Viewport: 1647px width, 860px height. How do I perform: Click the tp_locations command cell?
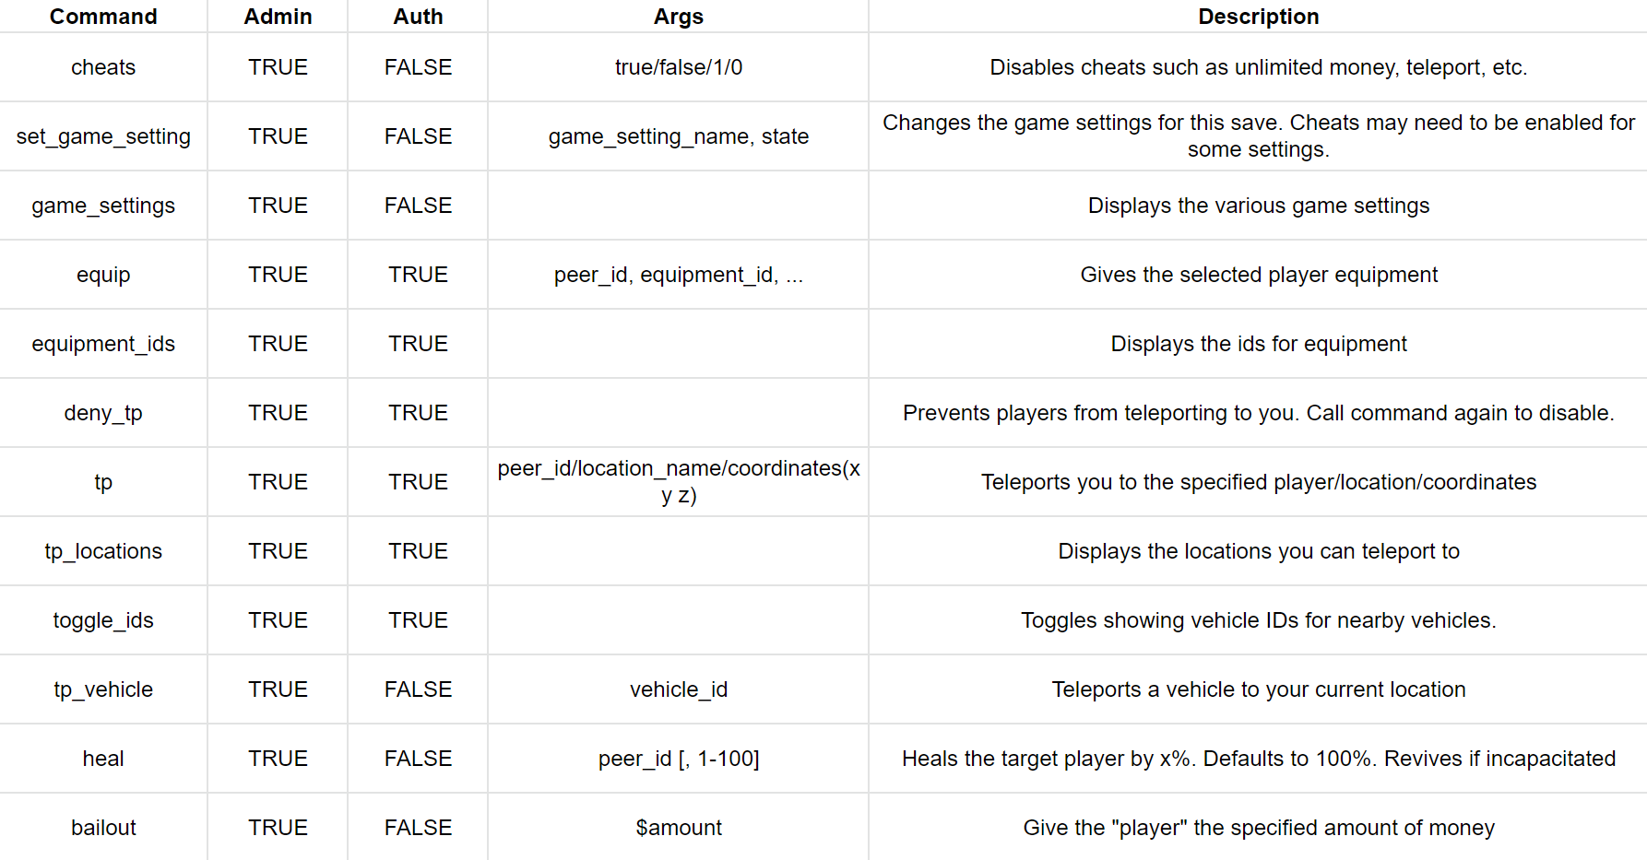pyautogui.click(x=103, y=551)
